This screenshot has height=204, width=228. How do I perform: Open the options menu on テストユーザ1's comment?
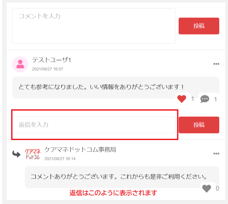pos(216,64)
